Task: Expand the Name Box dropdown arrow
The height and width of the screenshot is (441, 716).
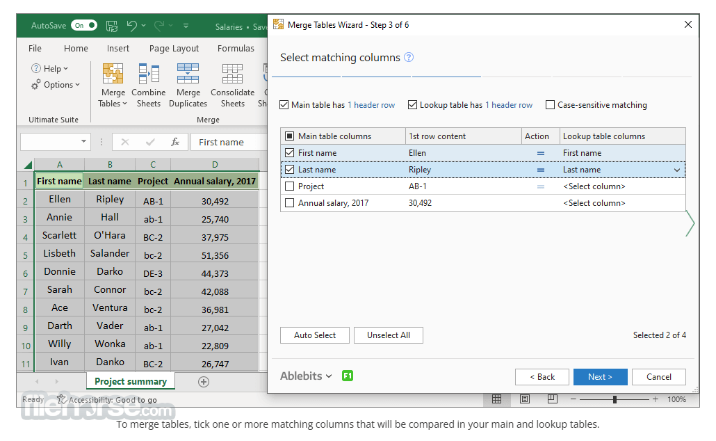Action: point(83,141)
